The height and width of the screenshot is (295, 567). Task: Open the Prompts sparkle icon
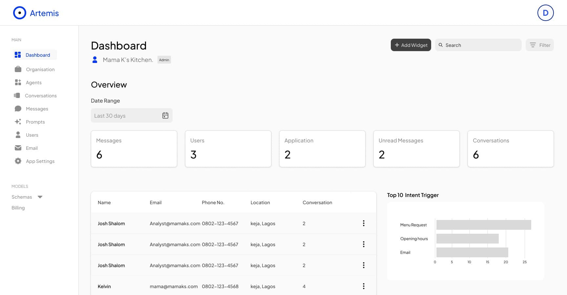point(17,122)
